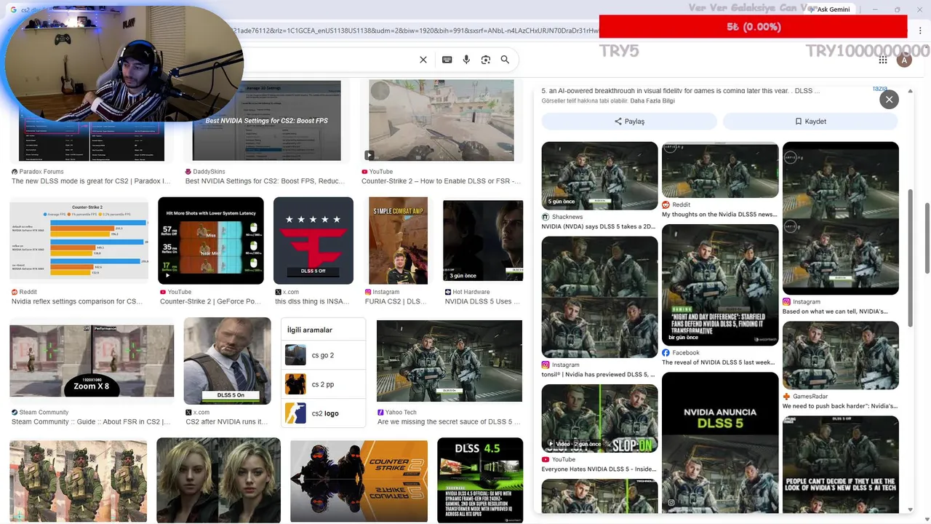
Task: Open the SLOP ON YouTube video thumbnail
Action: coord(599,418)
